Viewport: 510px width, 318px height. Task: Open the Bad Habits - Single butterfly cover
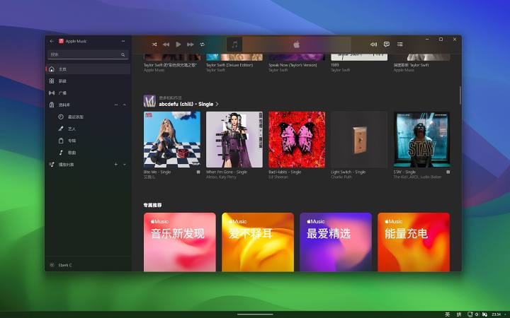pyautogui.click(x=297, y=139)
